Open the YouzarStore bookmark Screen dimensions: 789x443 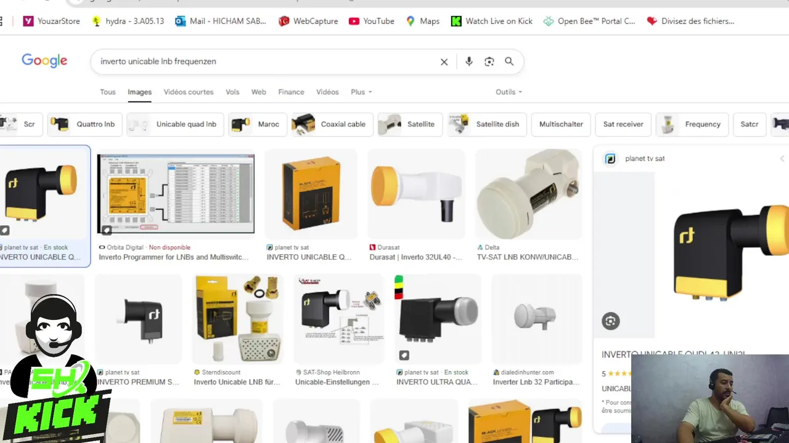pyautogui.click(x=51, y=21)
